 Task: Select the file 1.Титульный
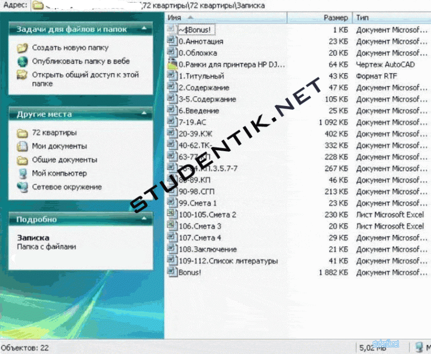[x=201, y=76]
